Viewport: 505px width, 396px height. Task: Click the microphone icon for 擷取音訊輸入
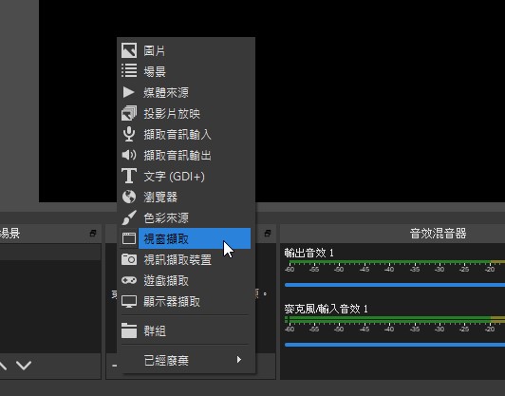[129, 134]
